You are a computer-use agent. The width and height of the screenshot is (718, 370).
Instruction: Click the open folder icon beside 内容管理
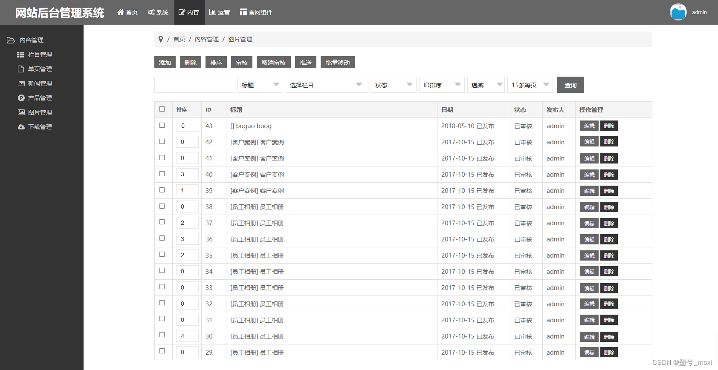[11, 40]
